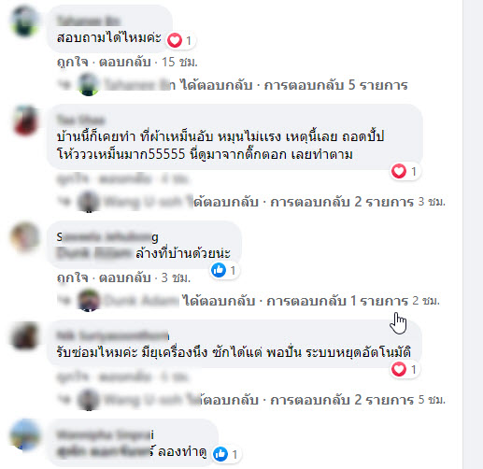
Task: Click ตอบกลับ under ล้างที่บ้านด้วยน่ะ comment
Action: pos(125,277)
